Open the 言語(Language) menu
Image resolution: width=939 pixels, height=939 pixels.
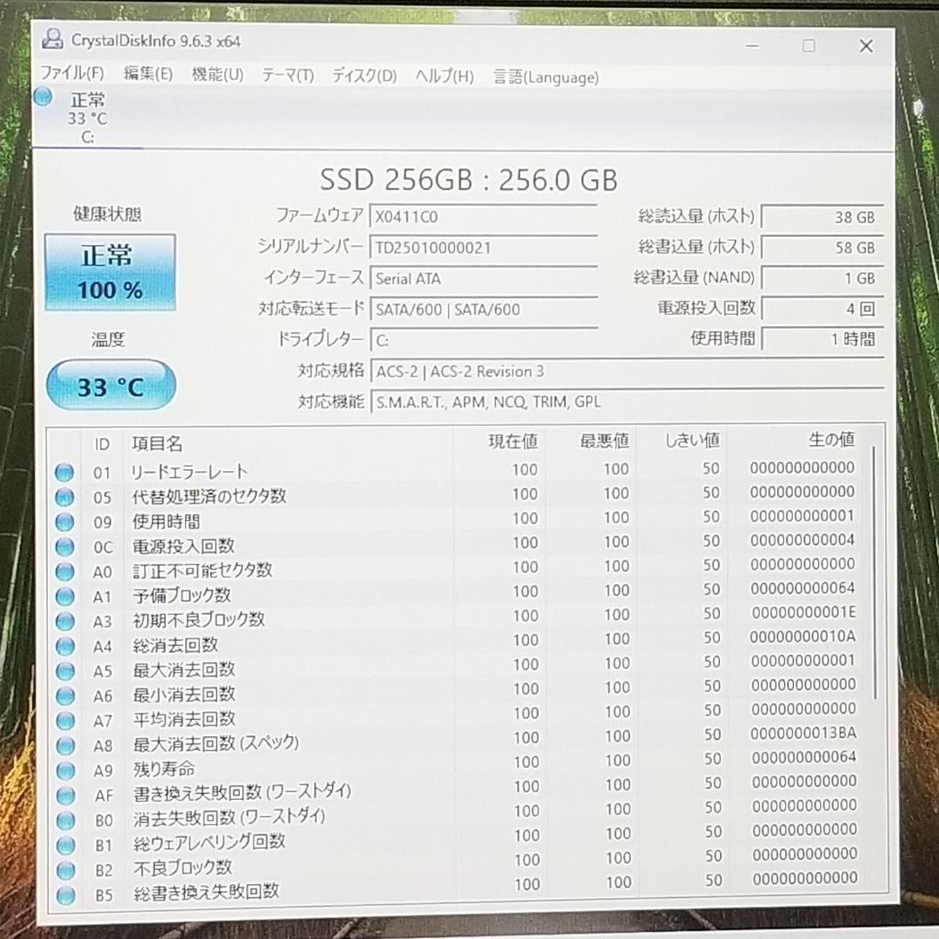(x=544, y=77)
